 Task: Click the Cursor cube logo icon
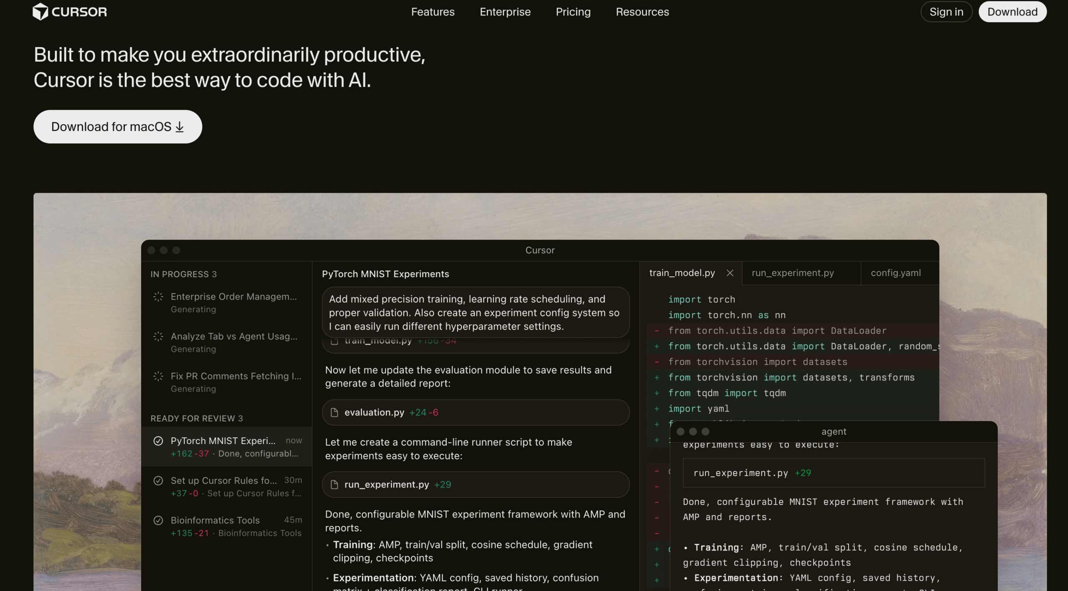point(40,12)
